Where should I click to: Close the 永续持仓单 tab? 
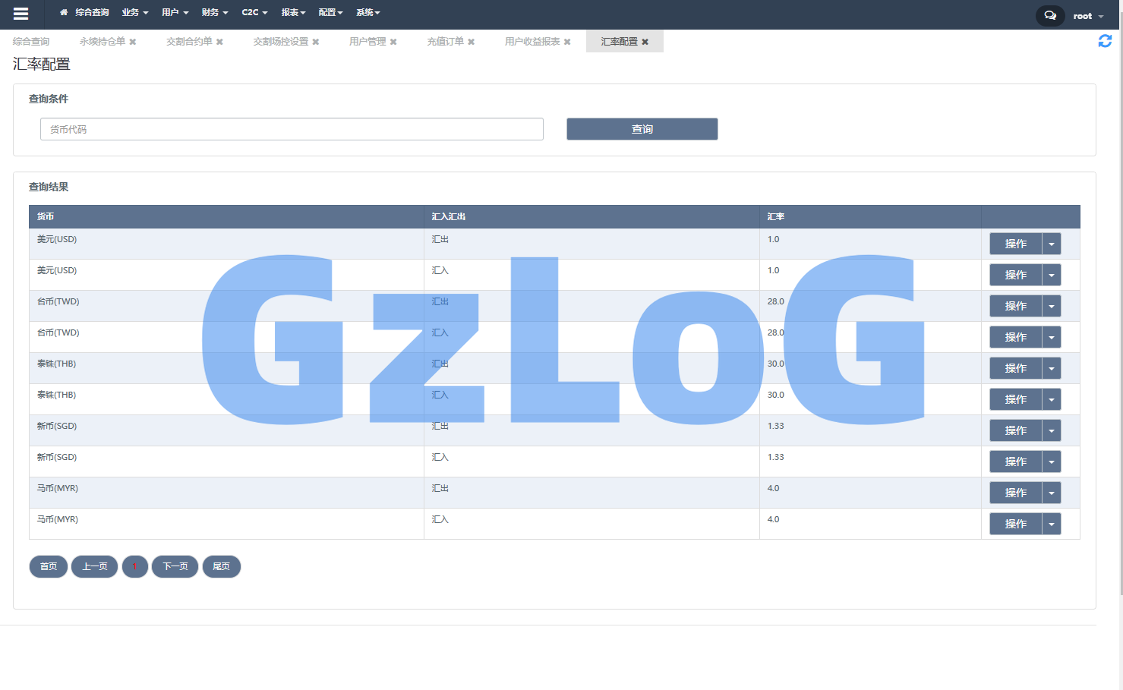[133, 42]
